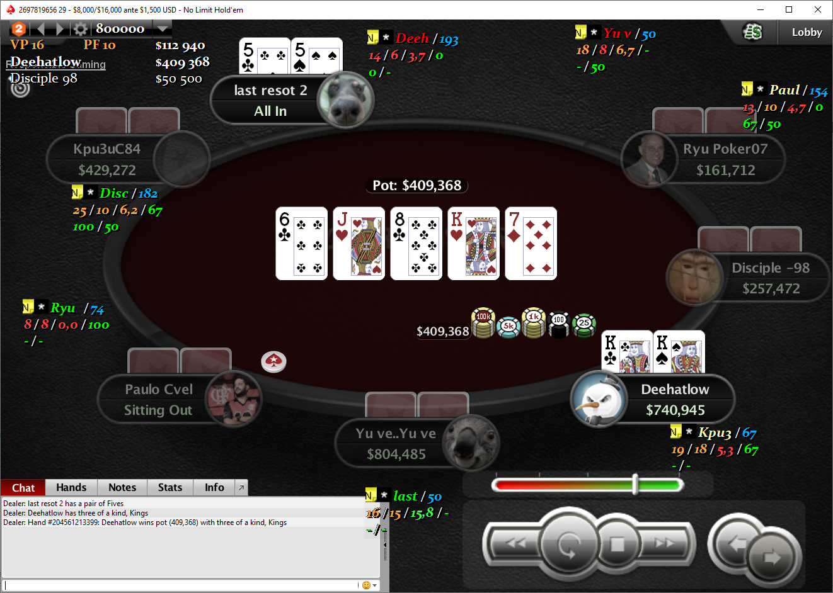Switch to the Stats tab
Image resolution: width=833 pixels, height=593 pixels.
coord(170,488)
